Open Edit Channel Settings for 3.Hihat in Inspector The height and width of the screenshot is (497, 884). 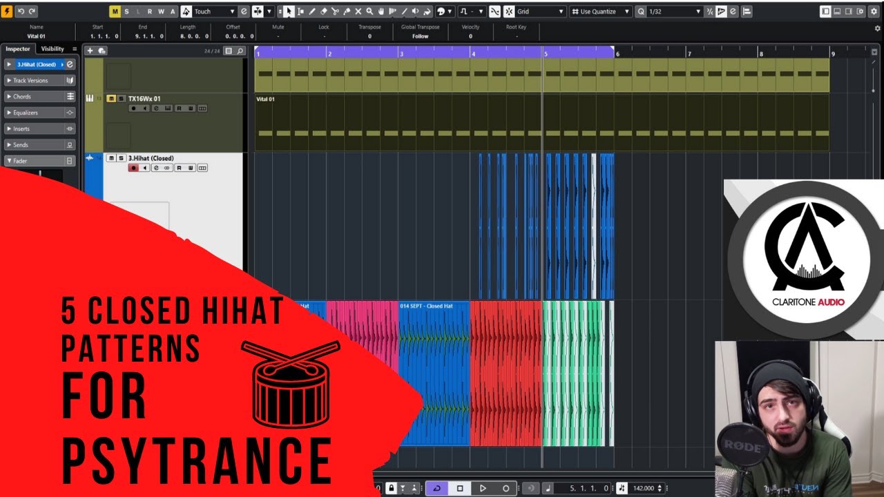(x=70, y=64)
